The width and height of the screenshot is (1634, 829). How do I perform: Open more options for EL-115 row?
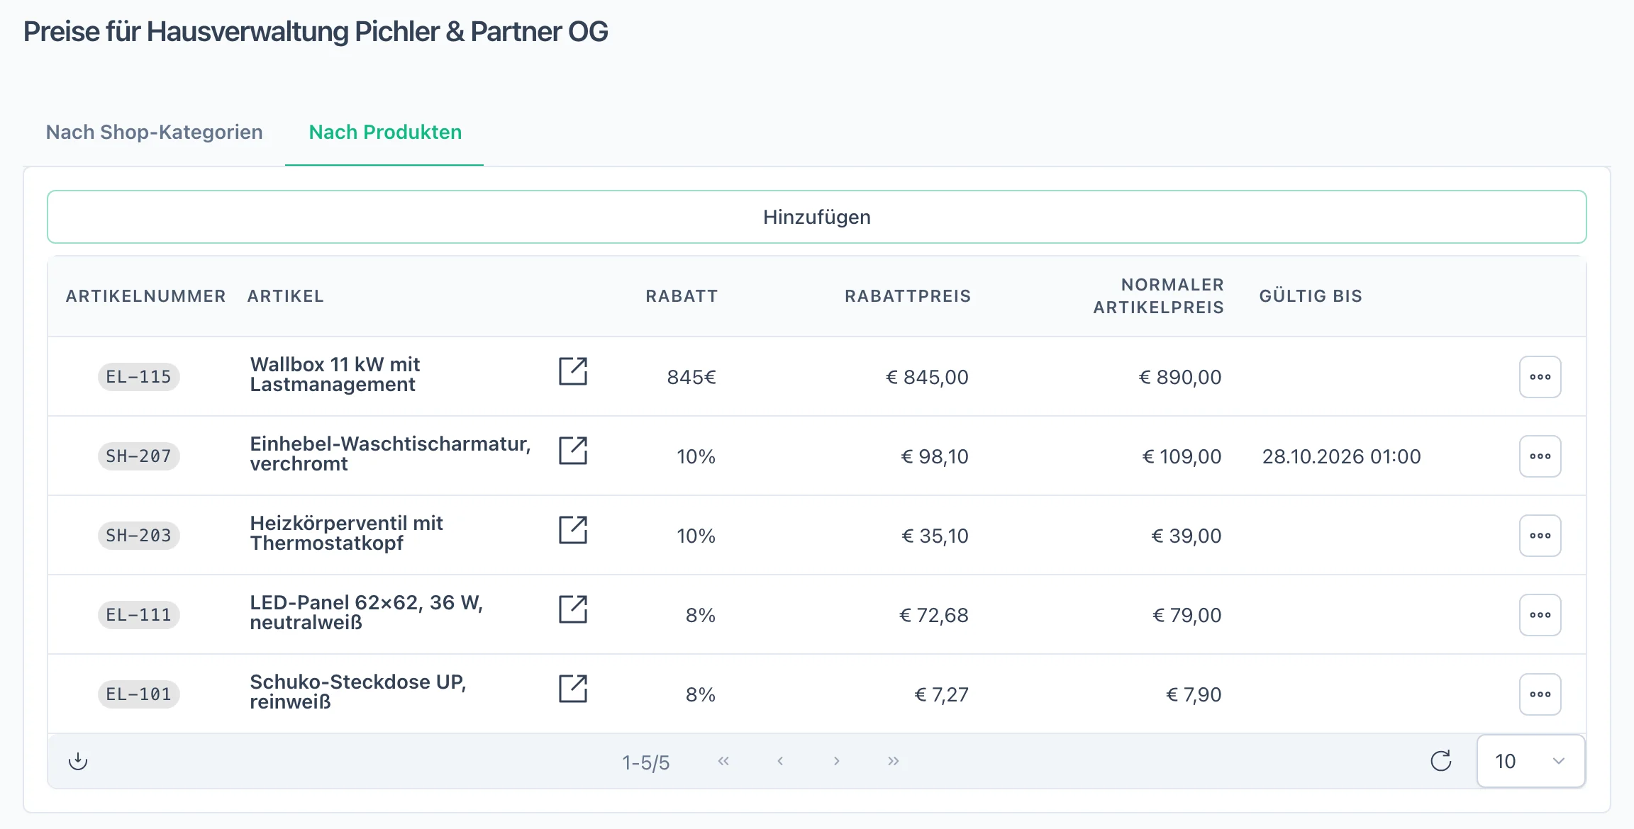(x=1540, y=377)
